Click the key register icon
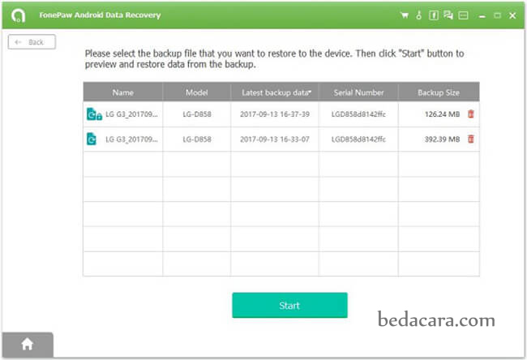 (x=419, y=15)
